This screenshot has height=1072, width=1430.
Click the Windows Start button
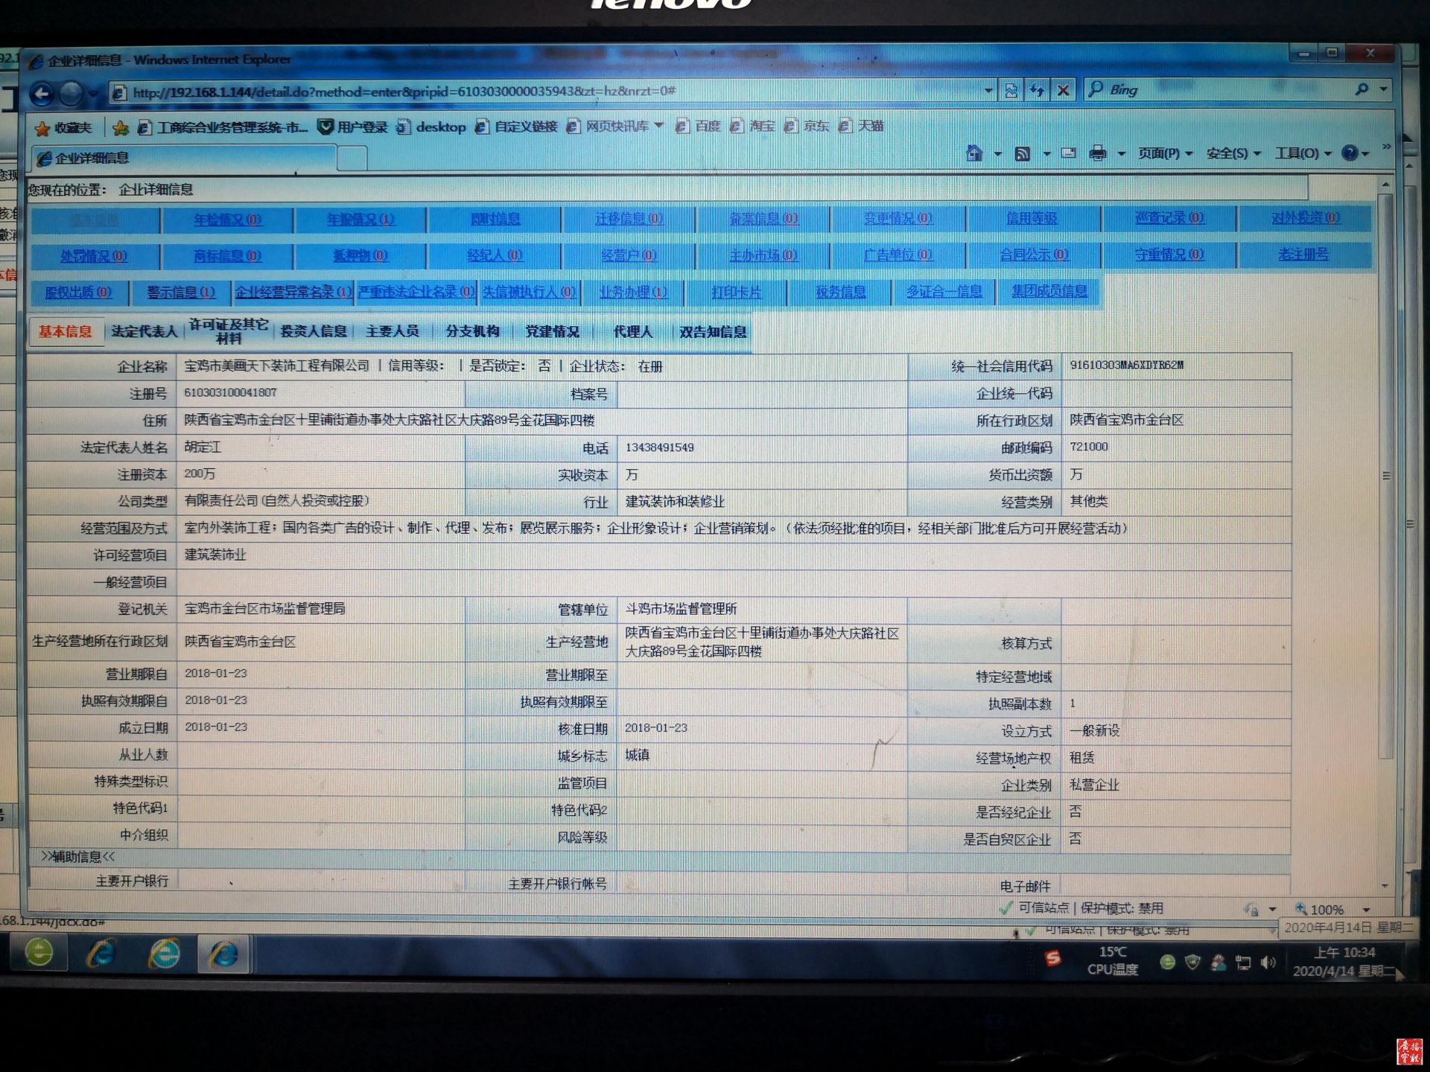[x=39, y=952]
